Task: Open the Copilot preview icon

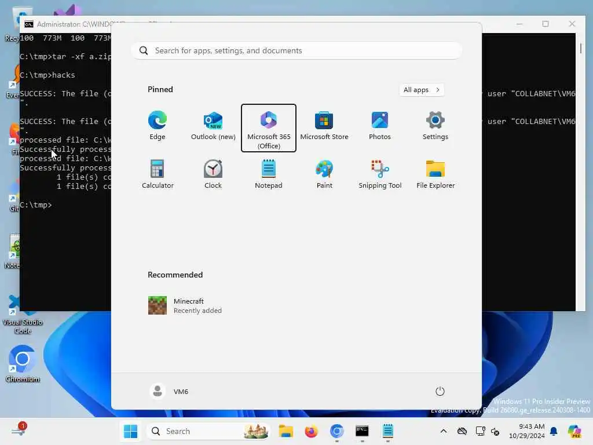Action: click(574, 431)
